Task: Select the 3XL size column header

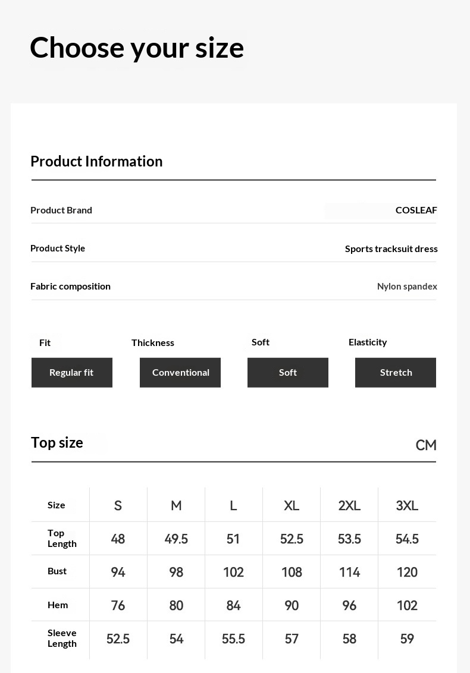Action: (407, 505)
